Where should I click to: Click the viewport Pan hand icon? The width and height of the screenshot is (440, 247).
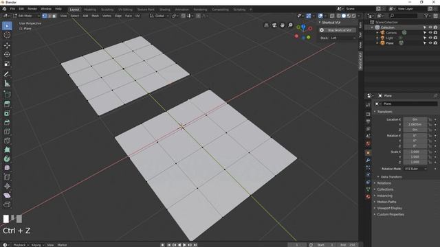[283, 25]
